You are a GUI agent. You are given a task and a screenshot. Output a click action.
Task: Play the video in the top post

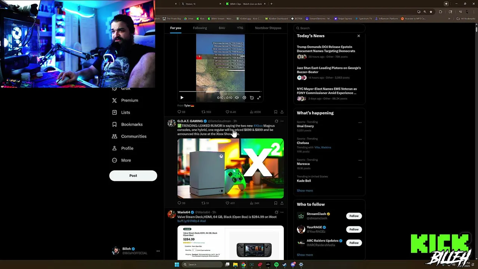182,98
